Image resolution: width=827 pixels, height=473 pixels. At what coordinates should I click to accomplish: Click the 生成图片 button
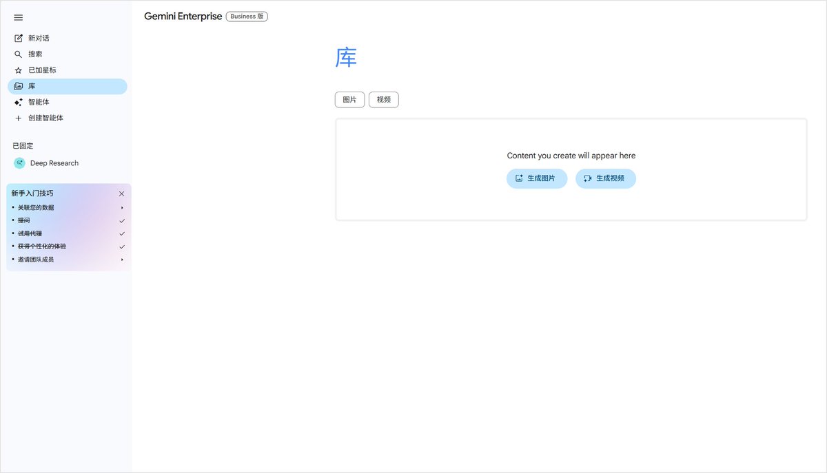pyautogui.click(x=537, y=178)
